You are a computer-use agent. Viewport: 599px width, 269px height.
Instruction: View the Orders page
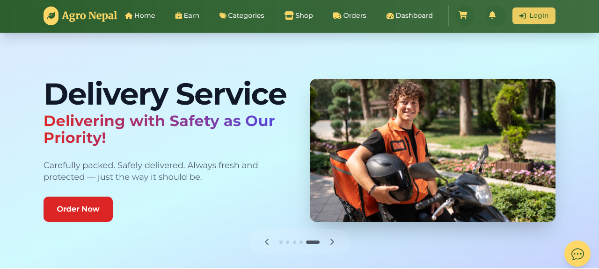[x=350, y=15]
